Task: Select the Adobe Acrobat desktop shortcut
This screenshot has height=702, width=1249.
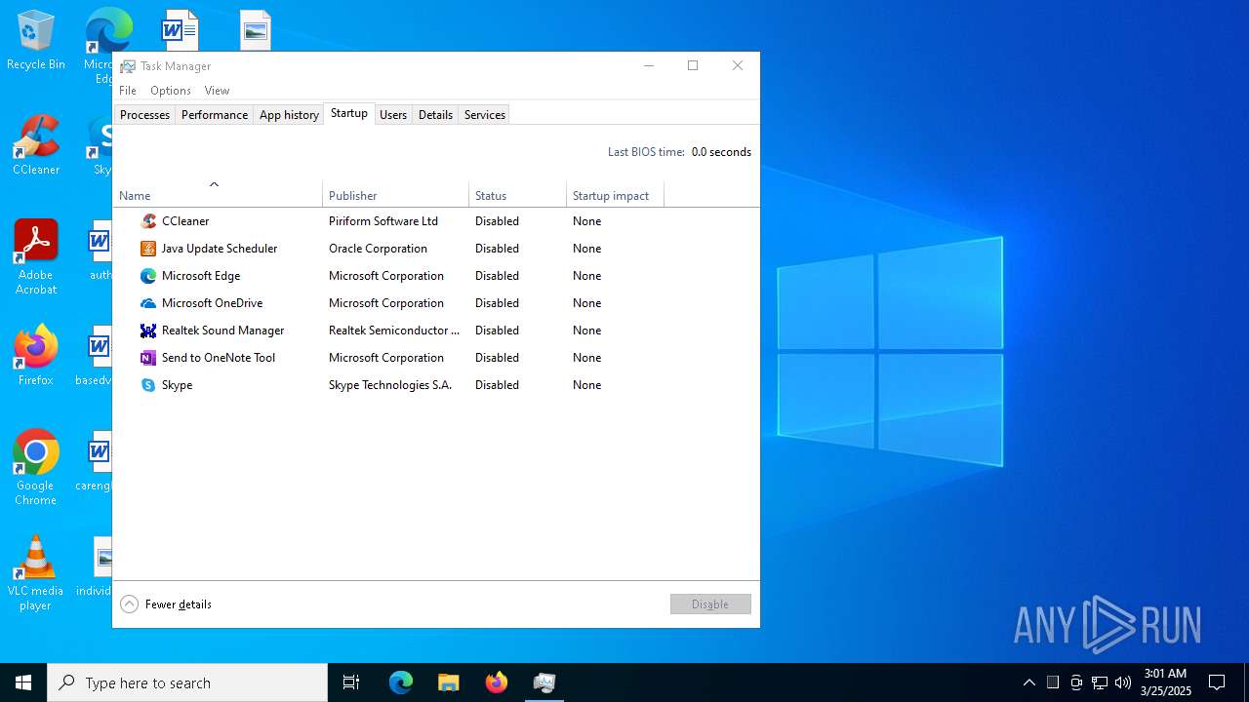Action: (36, 257)
